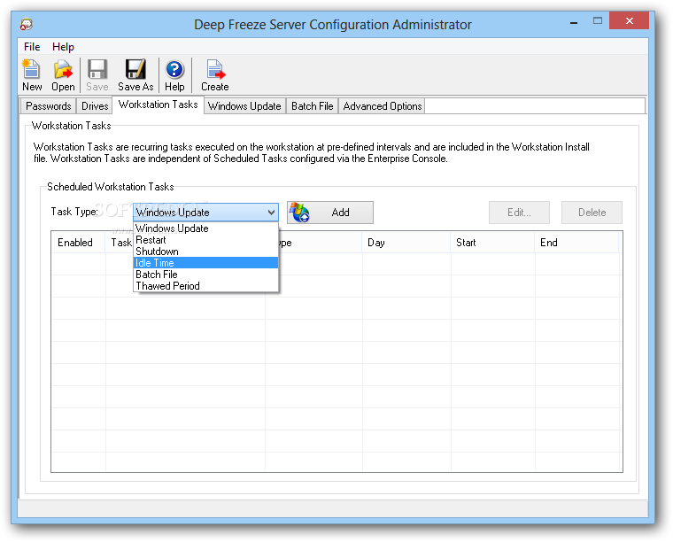Open the File menu

pos(32,47)
